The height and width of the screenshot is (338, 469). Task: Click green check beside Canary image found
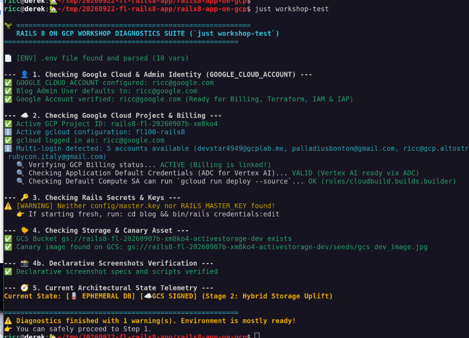point(8,247)
